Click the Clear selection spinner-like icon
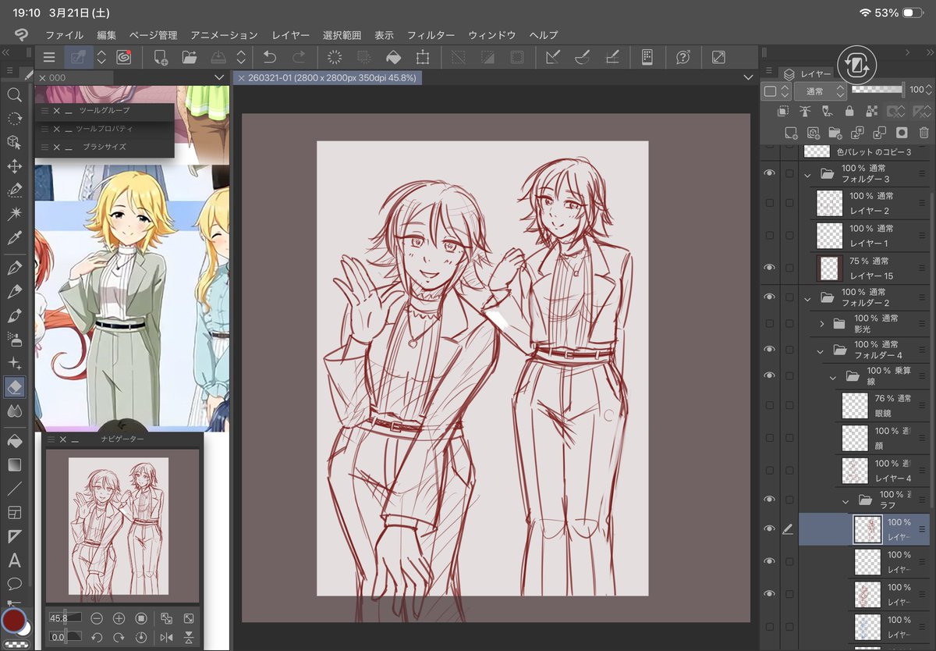The height and width of the screenshot is (651, 936). (335, 57)
